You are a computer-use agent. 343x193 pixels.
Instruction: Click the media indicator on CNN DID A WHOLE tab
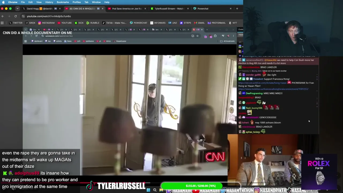(98, 9)
